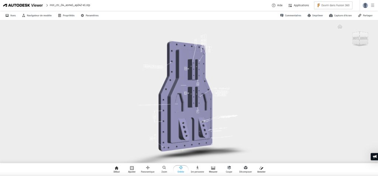Open the Commentaires panel

pyautogui.click(x=291, y=15)
